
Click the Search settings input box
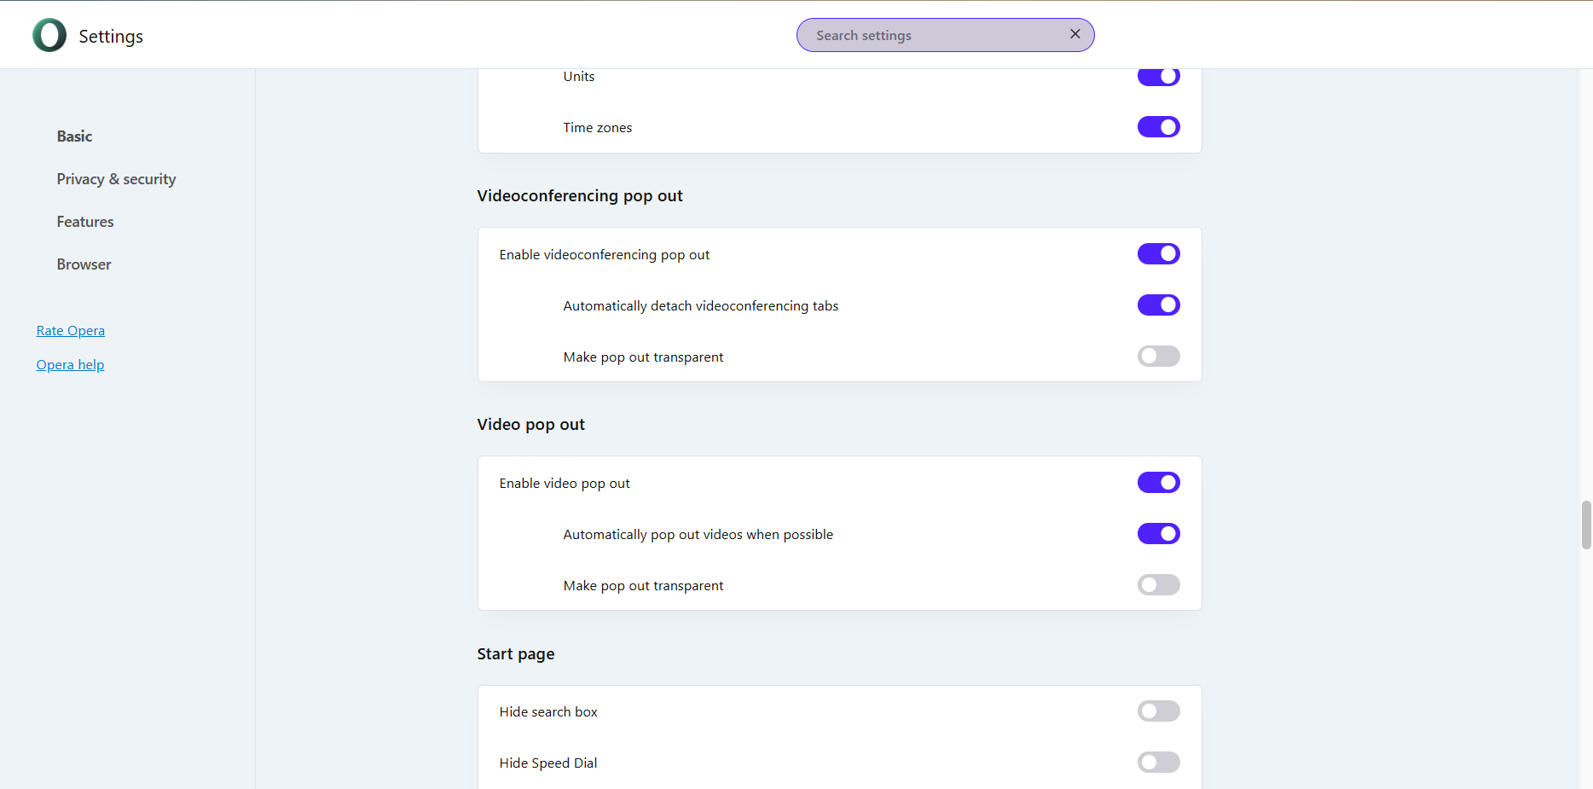[x=934, y=35]
